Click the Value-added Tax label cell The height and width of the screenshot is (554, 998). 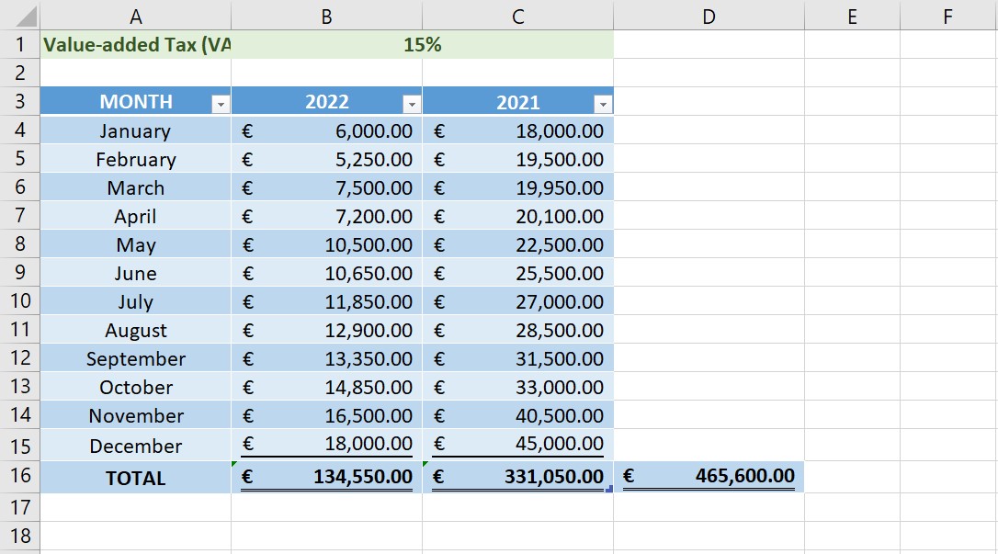136,44
